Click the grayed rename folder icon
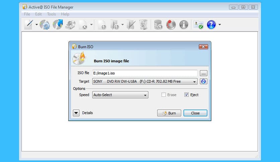Viewport: 280px width, 162px height. 131,25
